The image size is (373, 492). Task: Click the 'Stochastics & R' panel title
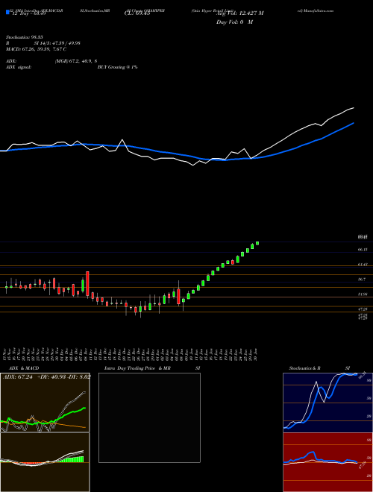coord(305,368)
